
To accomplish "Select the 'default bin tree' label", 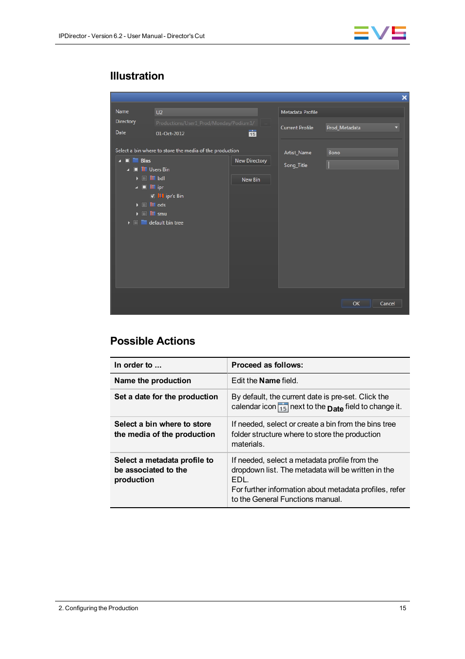I will coord(166,222).
